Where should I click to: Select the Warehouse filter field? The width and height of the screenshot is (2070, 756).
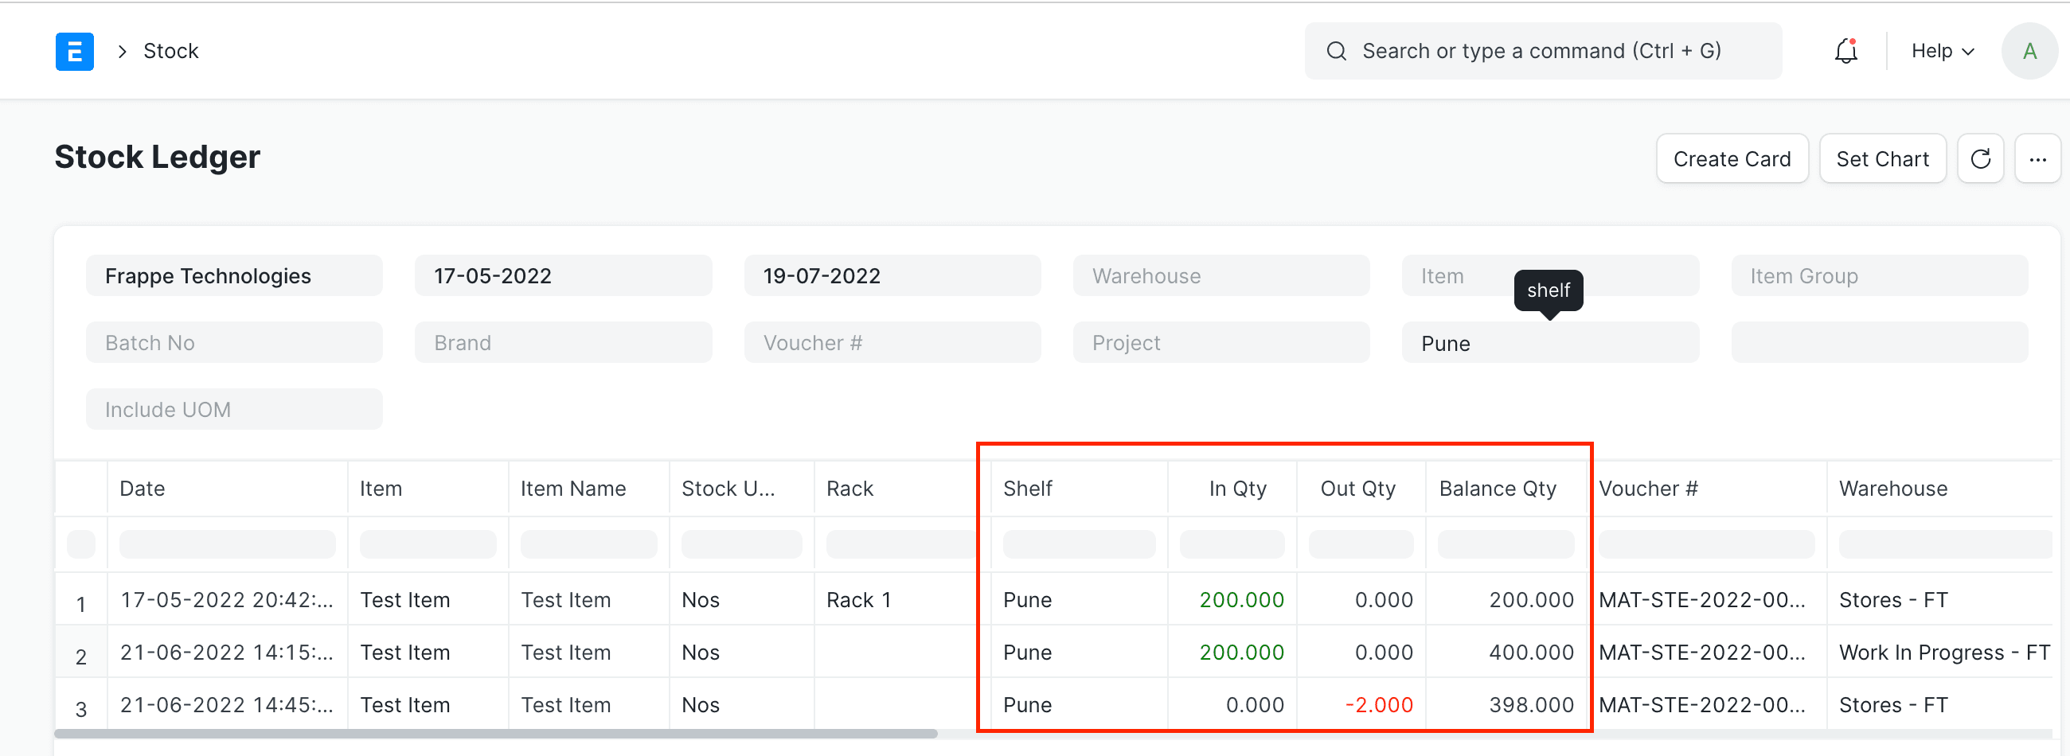click(x=1221, y=275)
